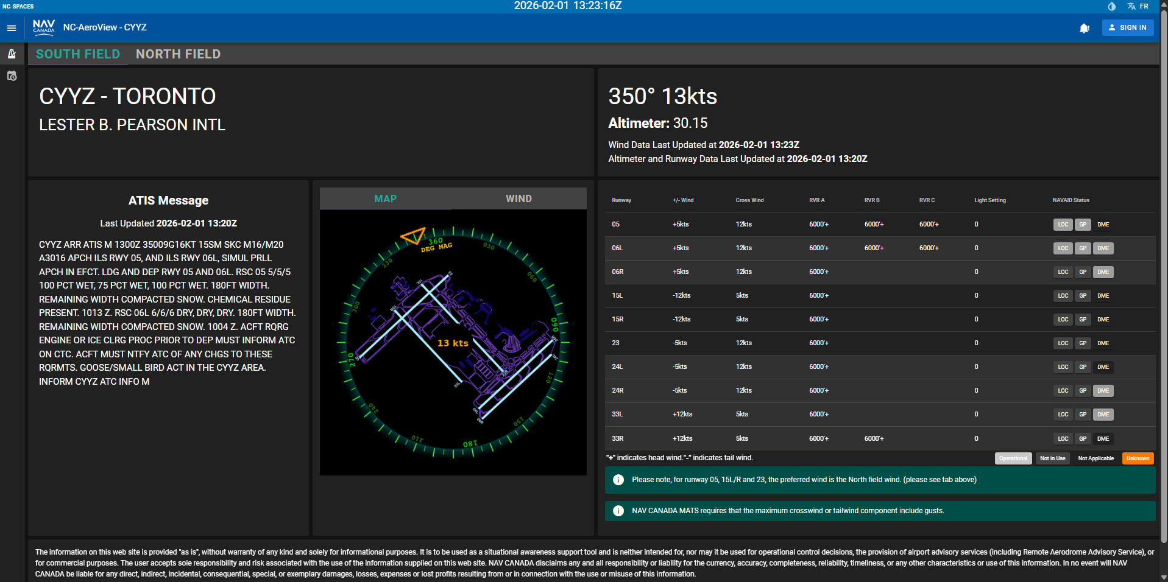This screenshot has width=1168, height=582.
Task: Click the info icon beside the crosswind notice
Action: pos(618,511)
